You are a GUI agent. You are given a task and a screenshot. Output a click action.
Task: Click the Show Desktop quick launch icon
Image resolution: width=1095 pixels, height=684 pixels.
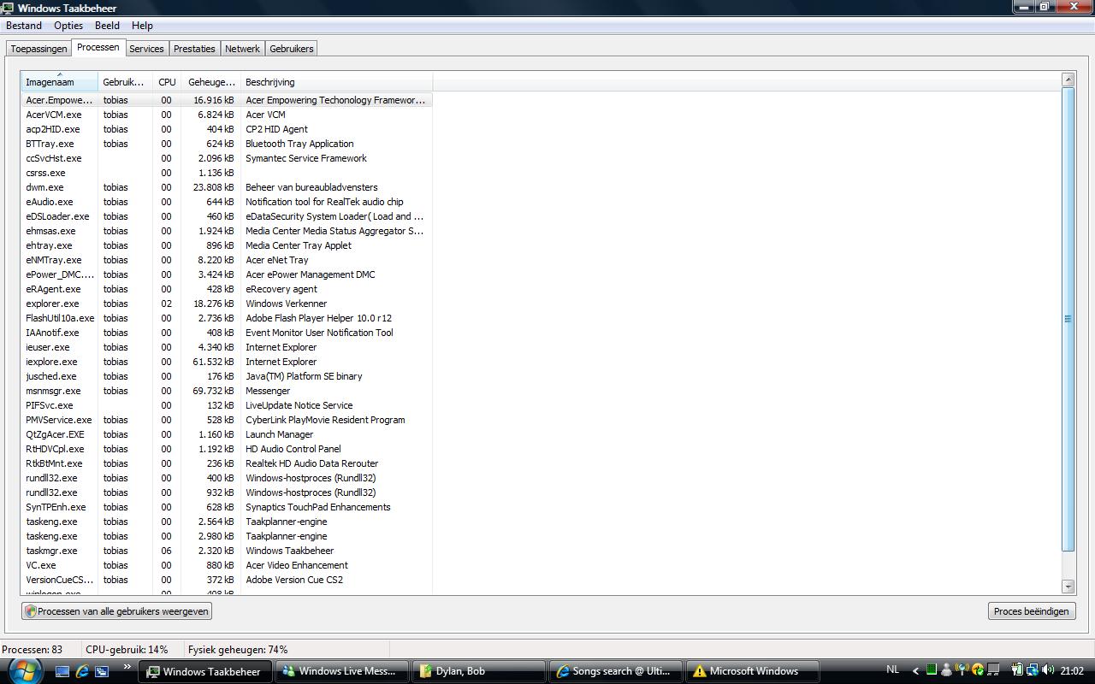[x=62, y=671]
